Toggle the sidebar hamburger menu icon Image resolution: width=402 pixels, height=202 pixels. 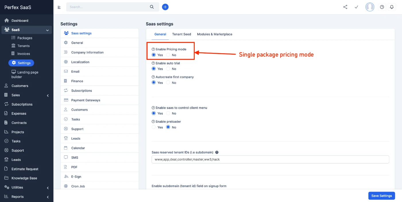(59, 7)
